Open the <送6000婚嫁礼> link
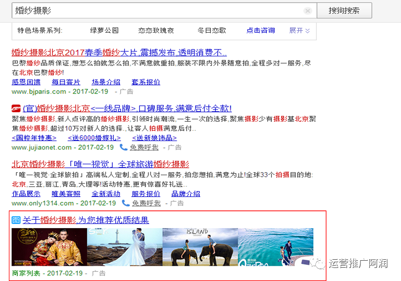401x281 pixels. tap(94, 138)
